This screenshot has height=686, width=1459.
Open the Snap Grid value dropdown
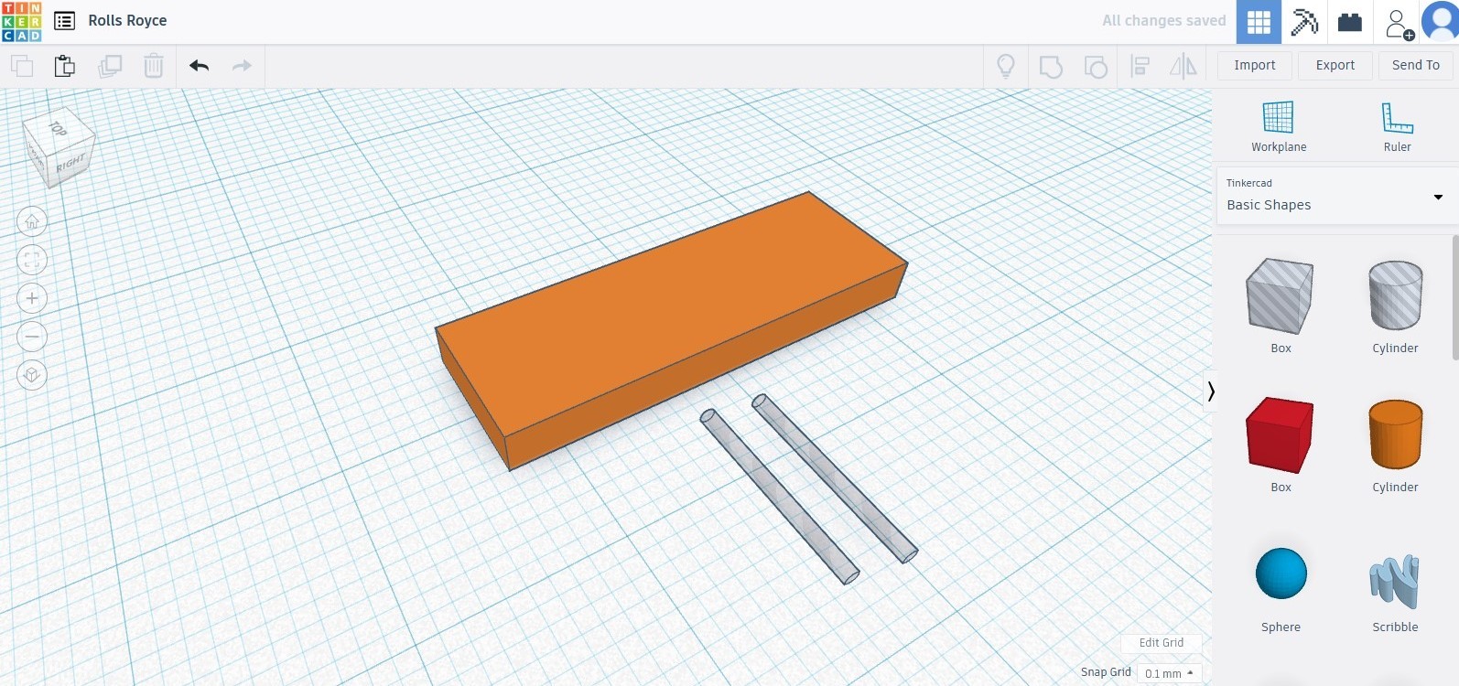pos(1169,673)
